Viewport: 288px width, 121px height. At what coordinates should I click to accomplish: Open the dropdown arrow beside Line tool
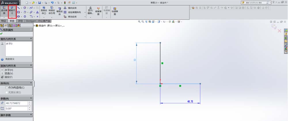coord(22,8)
